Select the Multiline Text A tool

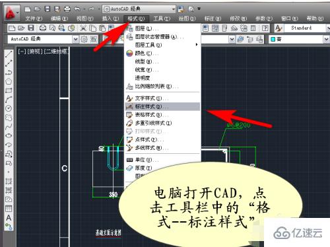click(9, 217)
